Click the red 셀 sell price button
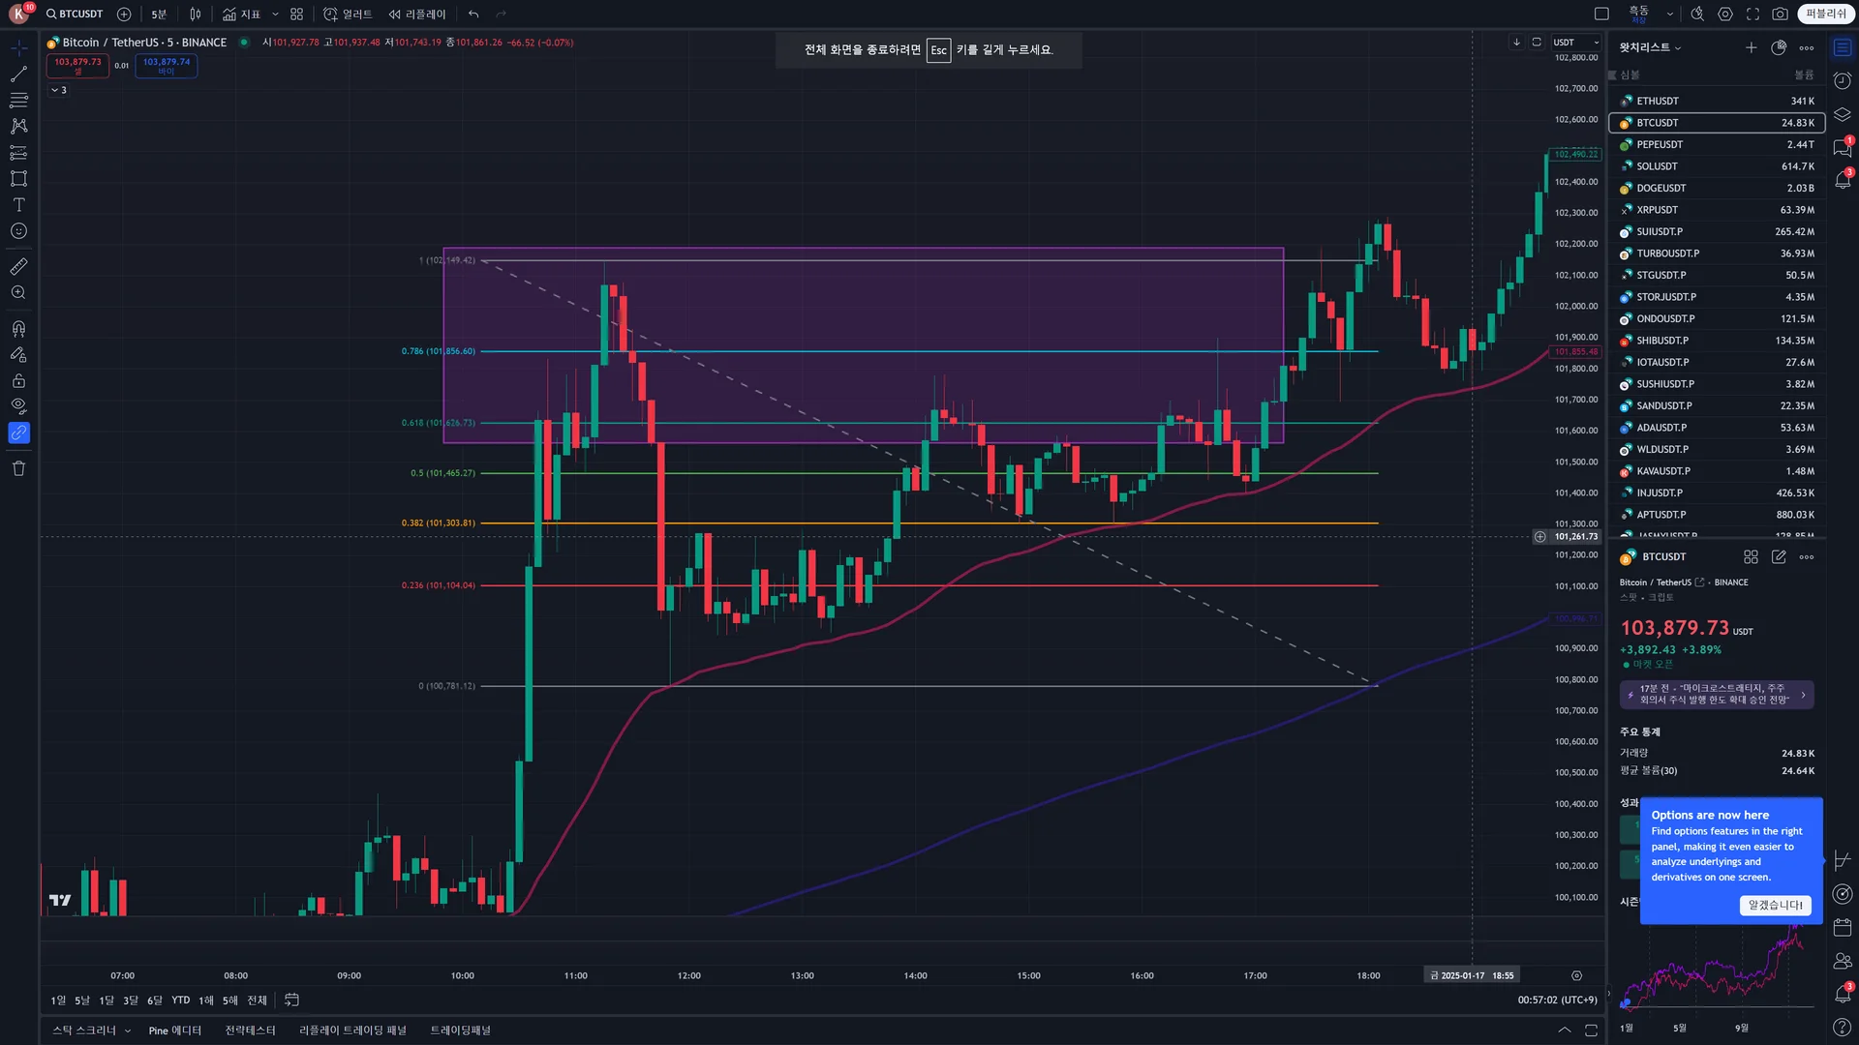1859x1045 pixels. tap(77, 66)
